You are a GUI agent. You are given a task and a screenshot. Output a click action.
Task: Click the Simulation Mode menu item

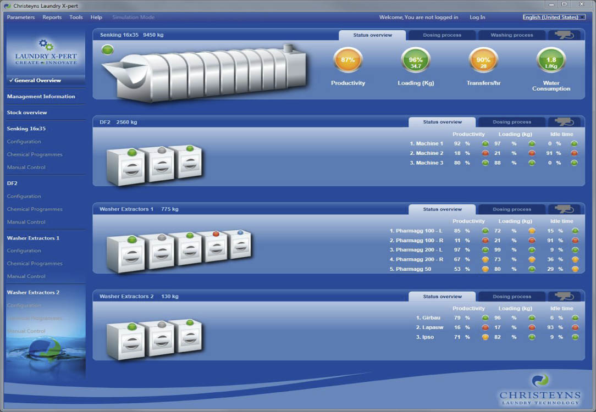coord(134,17)
